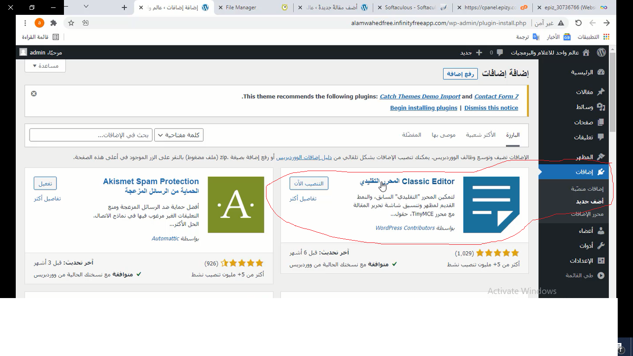Open محرر الإضافات plugin editor submenu
This screenshot has width=633, height=356.
pos(587,214)
